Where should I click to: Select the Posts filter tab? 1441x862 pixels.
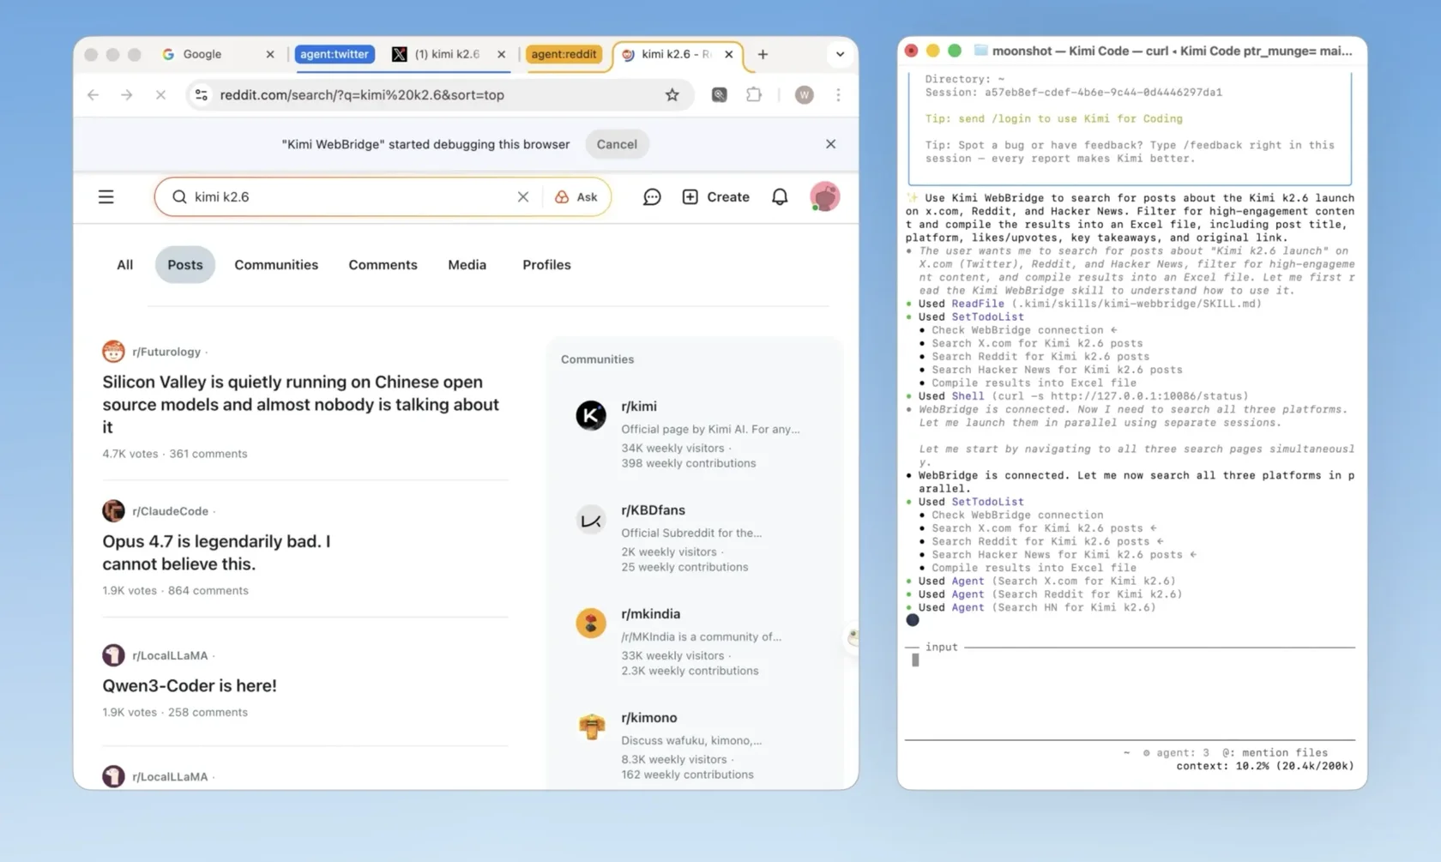185,265
